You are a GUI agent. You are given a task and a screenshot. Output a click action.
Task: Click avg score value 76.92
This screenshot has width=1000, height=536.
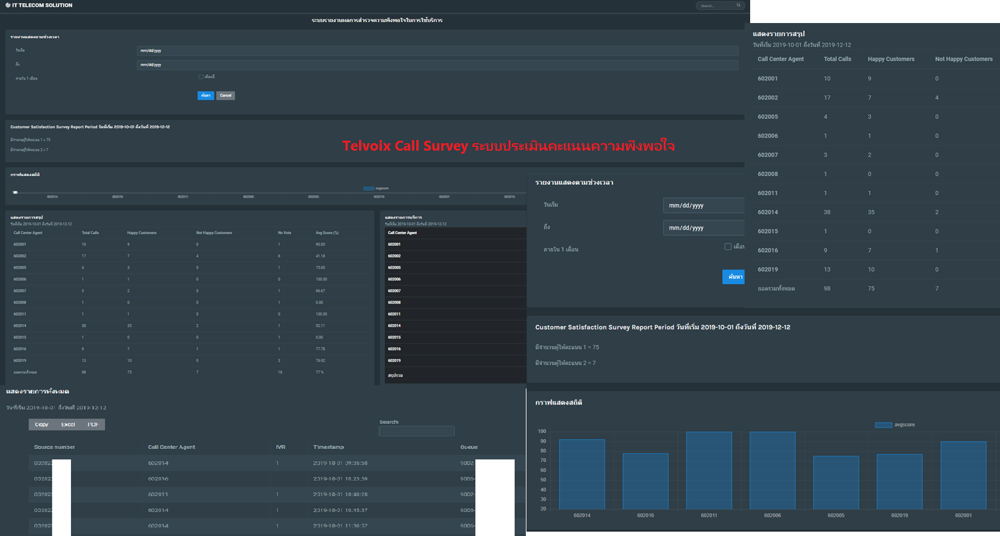tap(320, 360)
